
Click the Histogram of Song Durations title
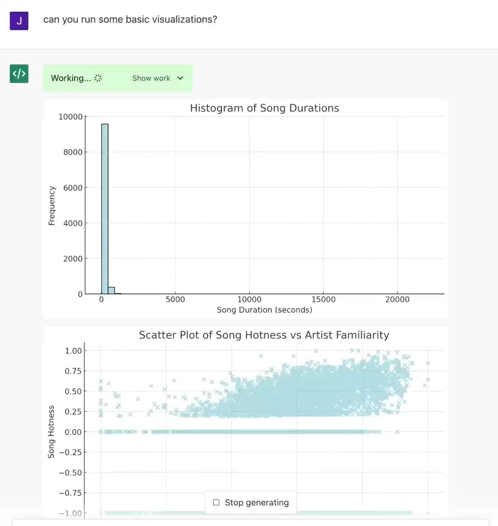(x=265, y=108)
